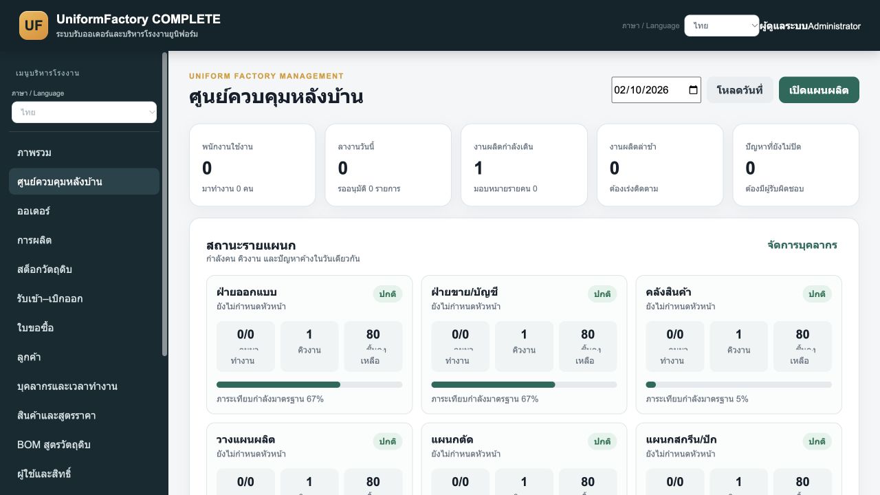Go to ลูกค้า section
The image size is (880, 495).
(x=84, y=357)
